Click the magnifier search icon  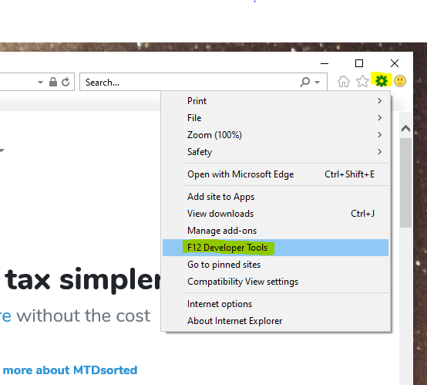pyautogui.click(x=304, y=82)
